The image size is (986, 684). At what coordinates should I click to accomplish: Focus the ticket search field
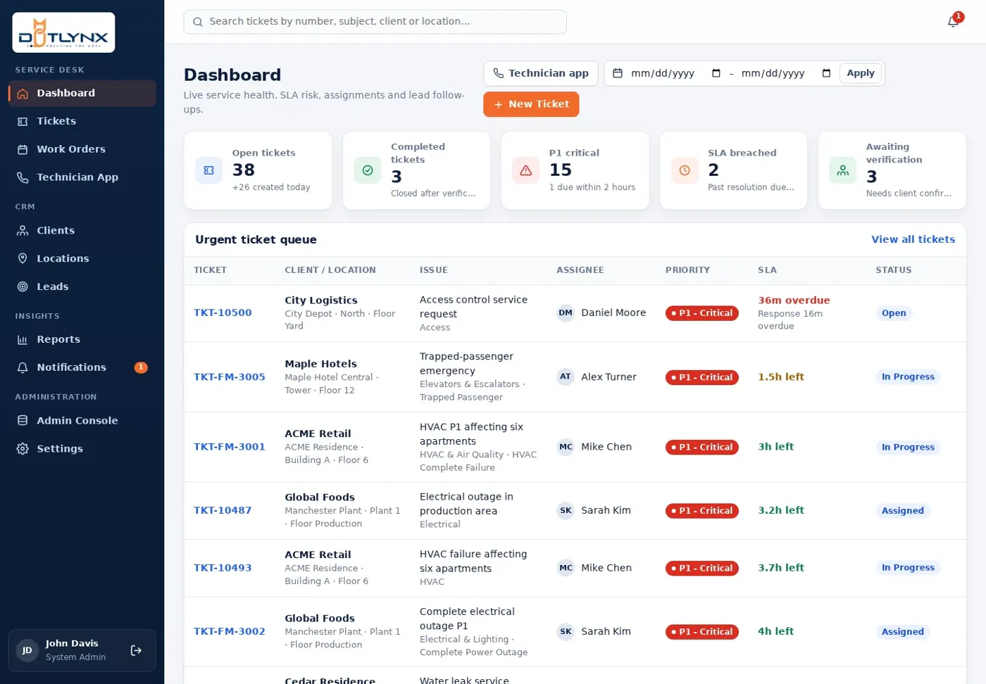375,22
